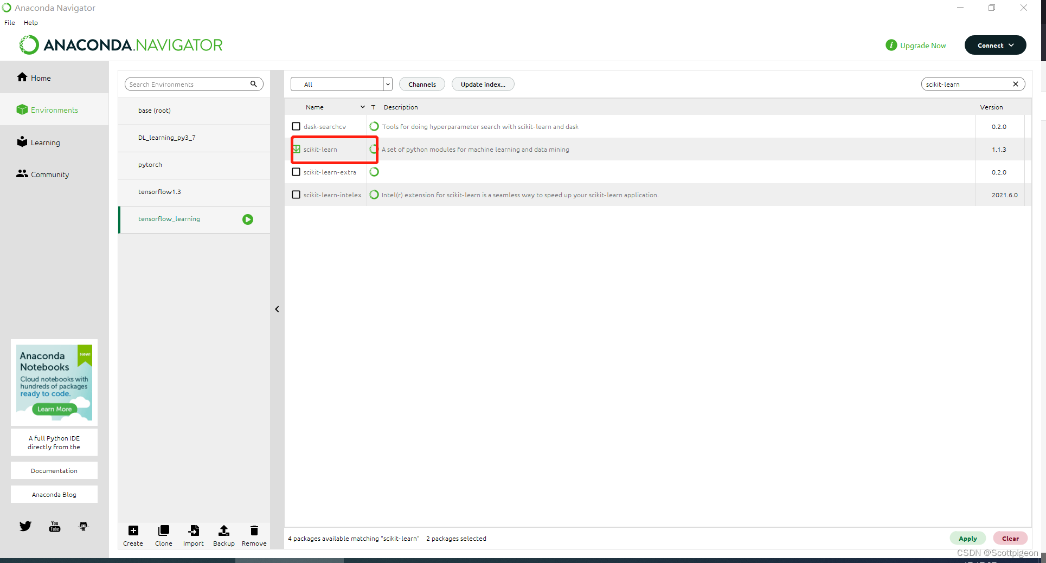This screenshot has height=563, width=1046.
Task: Clear the scikit-learn package search with X
Action: pyautogui.click(x=1016, y=84)
